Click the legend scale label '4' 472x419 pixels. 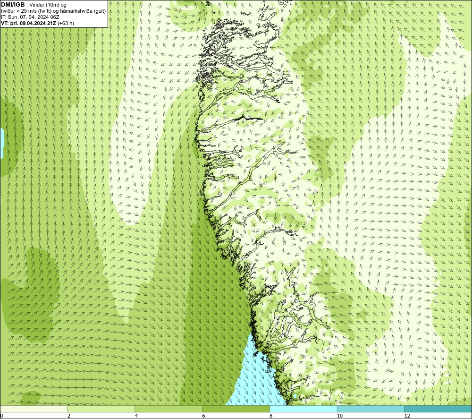(136, 416)
